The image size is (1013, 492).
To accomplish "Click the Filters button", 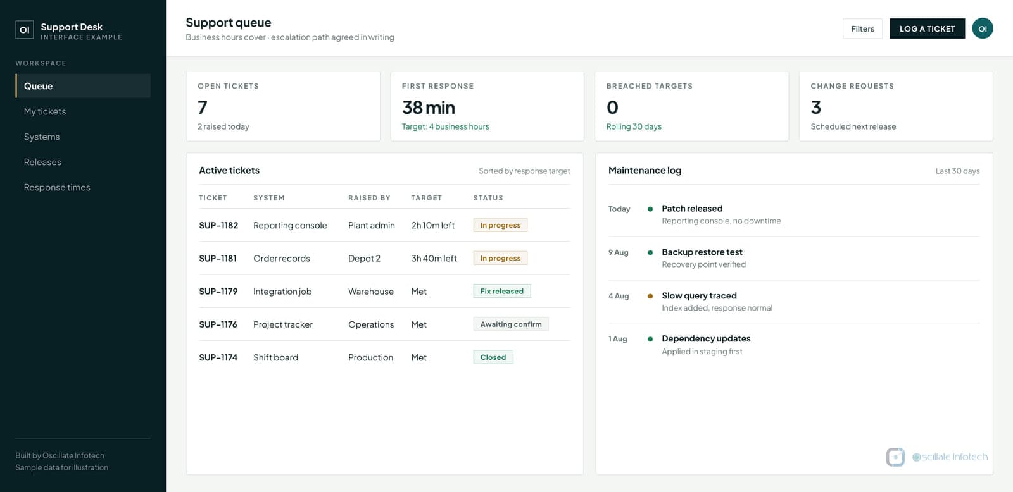I will (862, 28).
